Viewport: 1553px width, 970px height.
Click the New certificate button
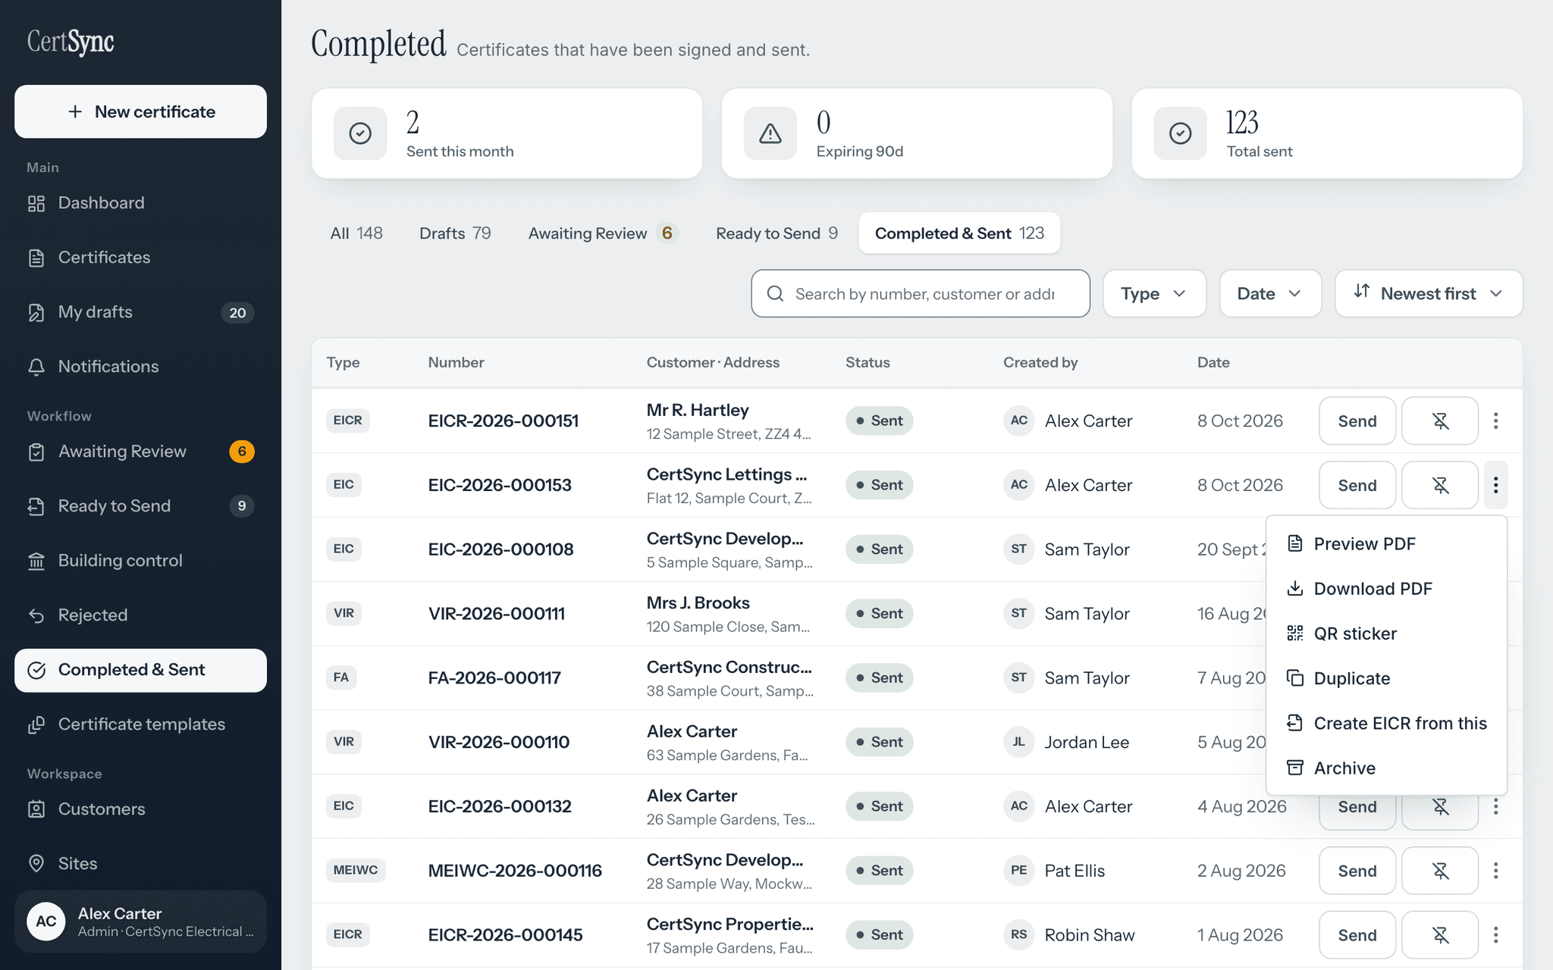140,111
